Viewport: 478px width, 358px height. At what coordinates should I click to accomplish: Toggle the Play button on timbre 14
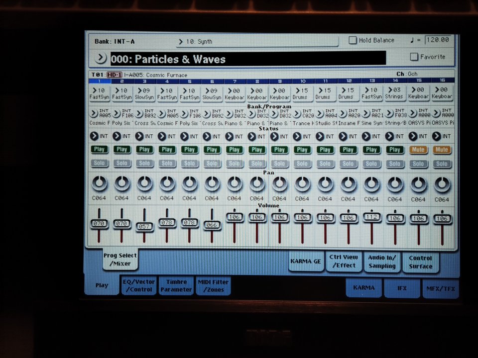tap(394, 150)
